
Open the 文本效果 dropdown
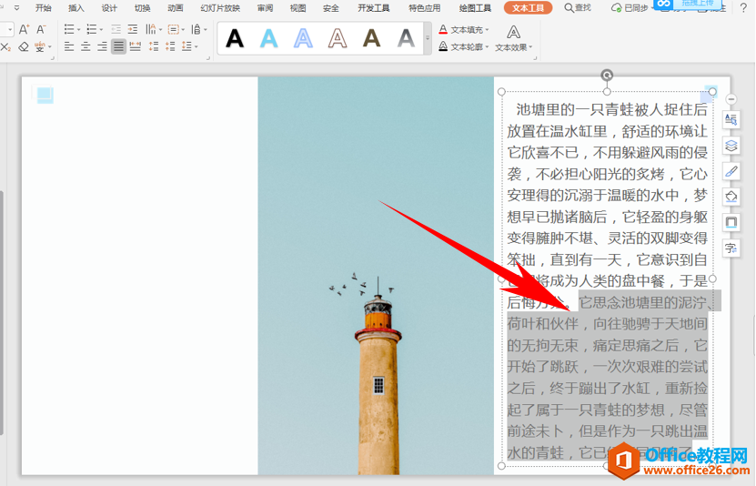pyautogui.click(x=514, y=46)
